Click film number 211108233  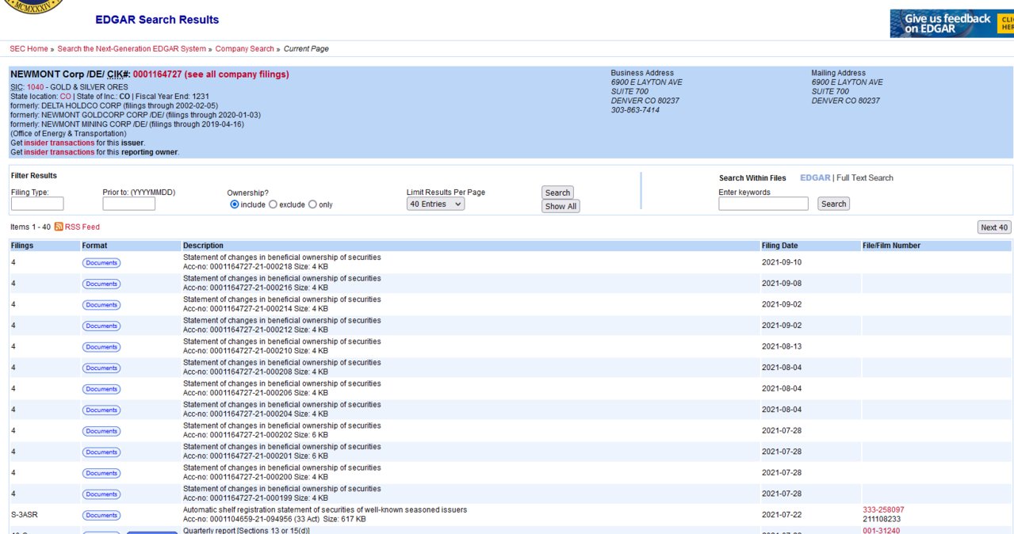tap(882, 520)
